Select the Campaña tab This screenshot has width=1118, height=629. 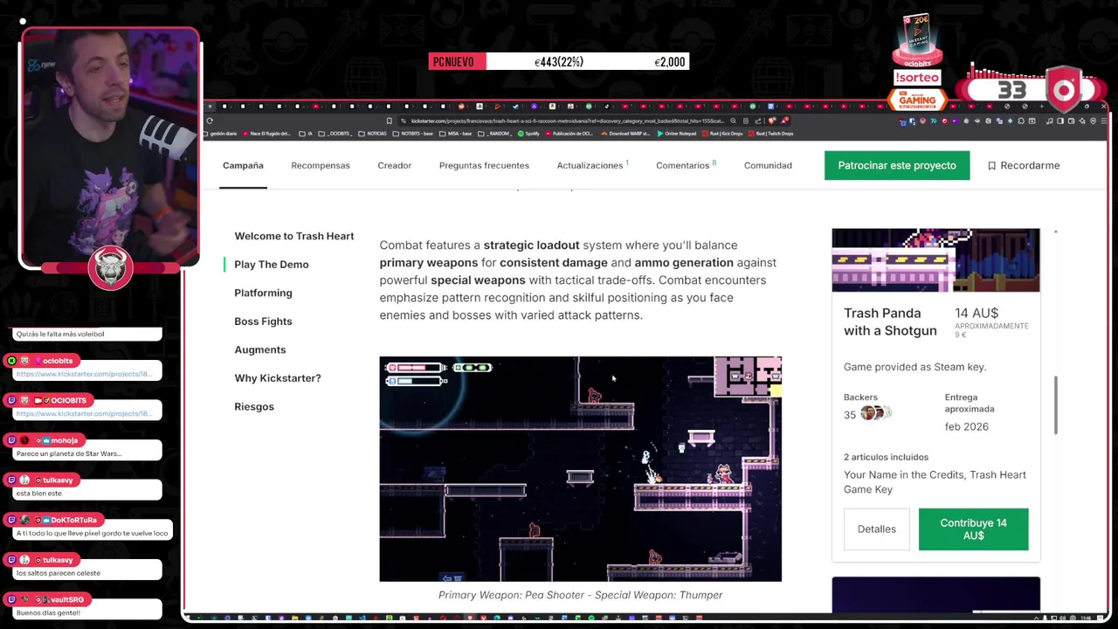243,165
